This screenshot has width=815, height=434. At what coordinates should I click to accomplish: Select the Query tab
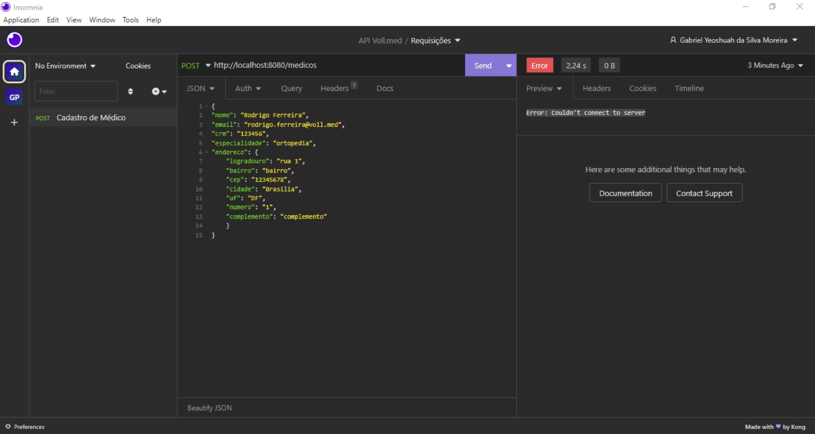(x=292, y=89)
